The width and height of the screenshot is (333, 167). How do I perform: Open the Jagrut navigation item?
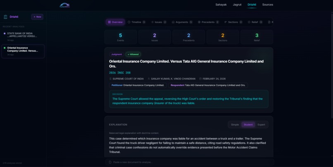point(237,5)
